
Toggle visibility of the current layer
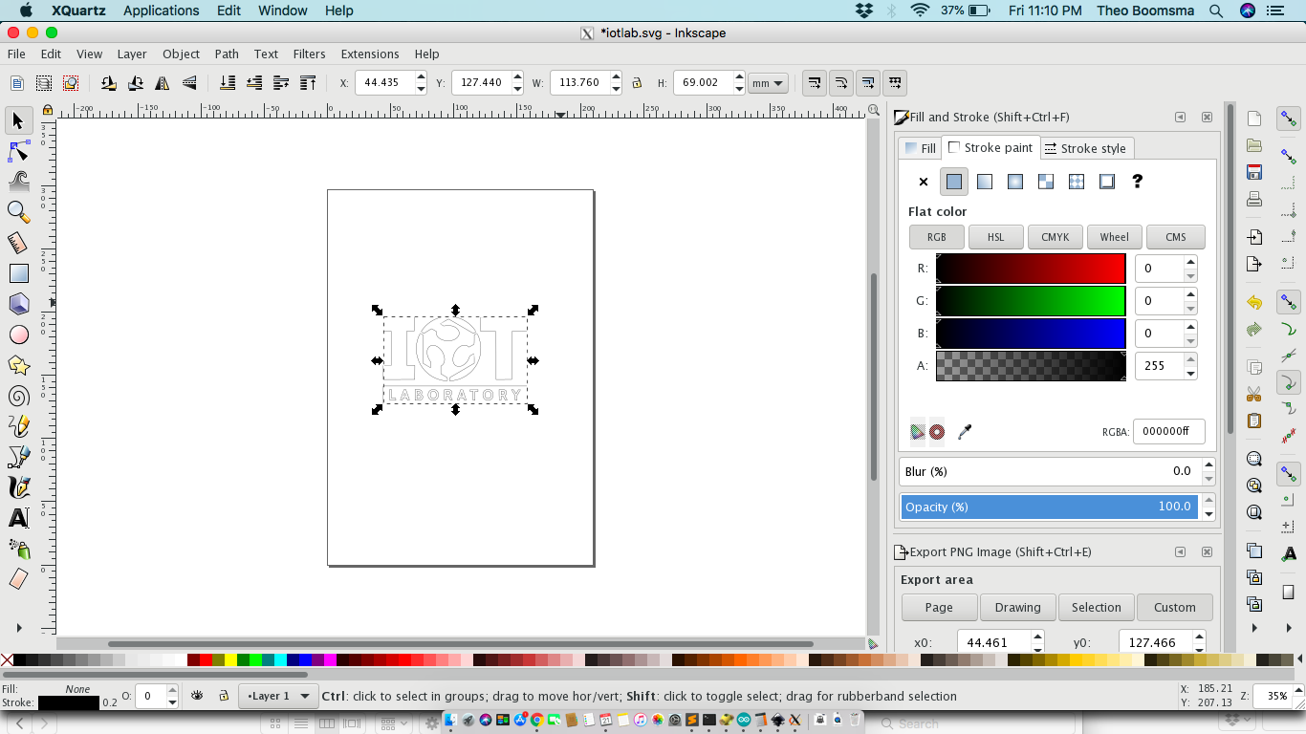(x=197, y=696)
